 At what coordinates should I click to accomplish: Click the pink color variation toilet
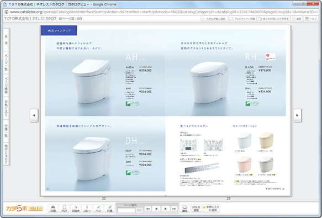(244, 164)
